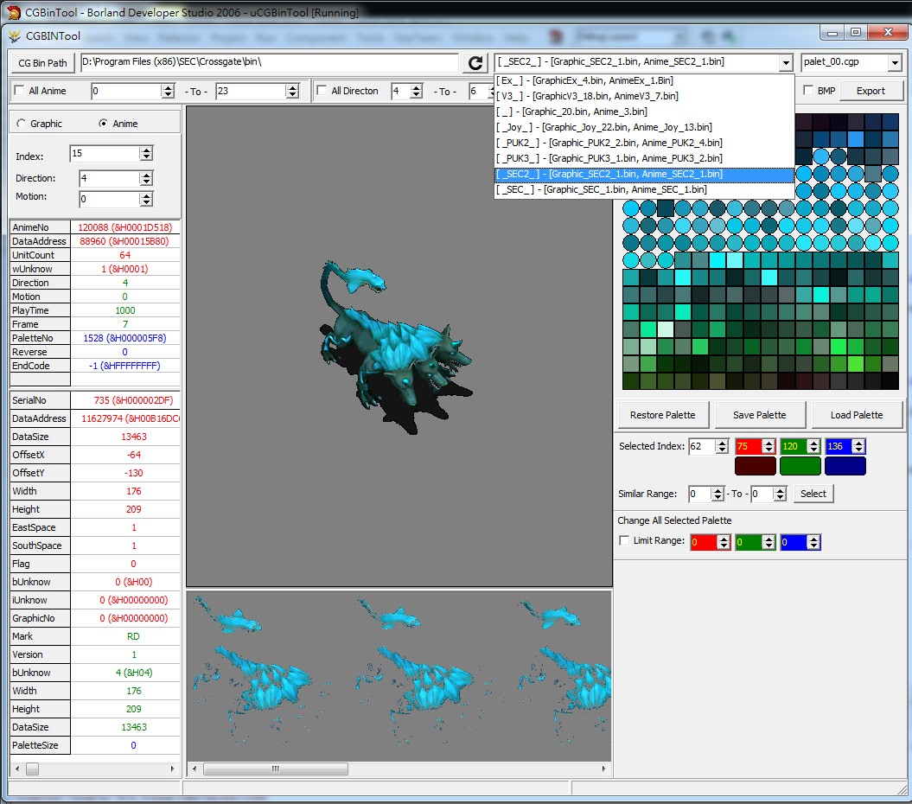Check the All Direction checkbox
This screenshot has height=804, width=912.
pyautogui.click(x=322, y=91)
